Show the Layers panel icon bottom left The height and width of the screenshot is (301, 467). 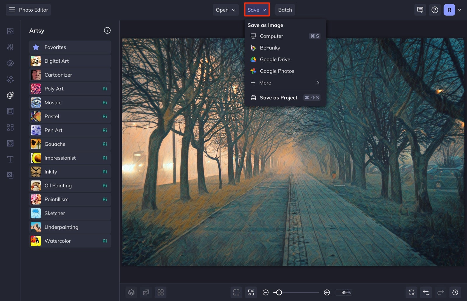[x=131, y=292]
